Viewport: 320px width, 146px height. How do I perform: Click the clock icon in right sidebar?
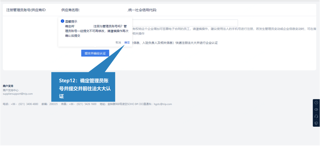coord(316,103)
